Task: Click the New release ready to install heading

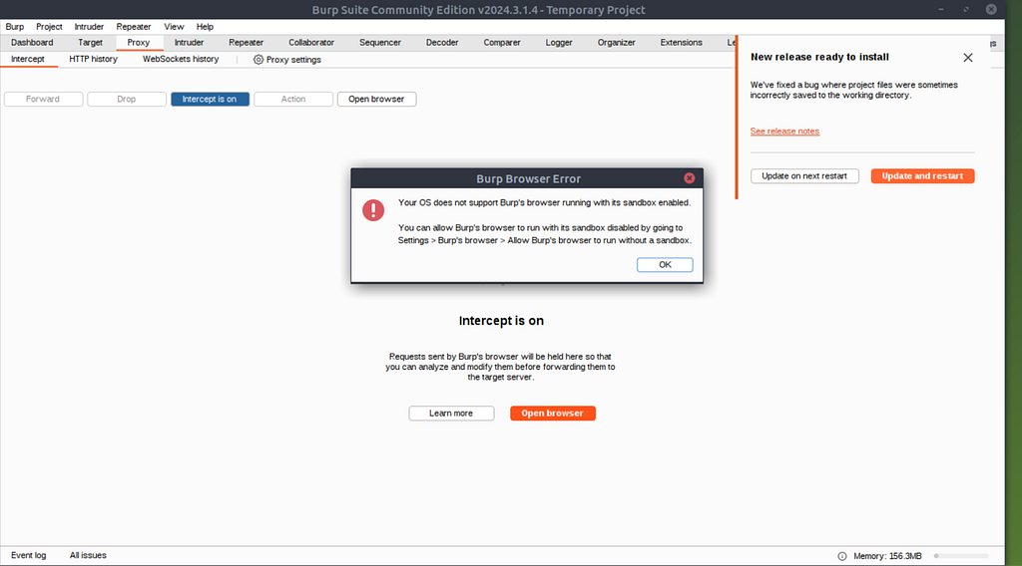Action: 819,57
